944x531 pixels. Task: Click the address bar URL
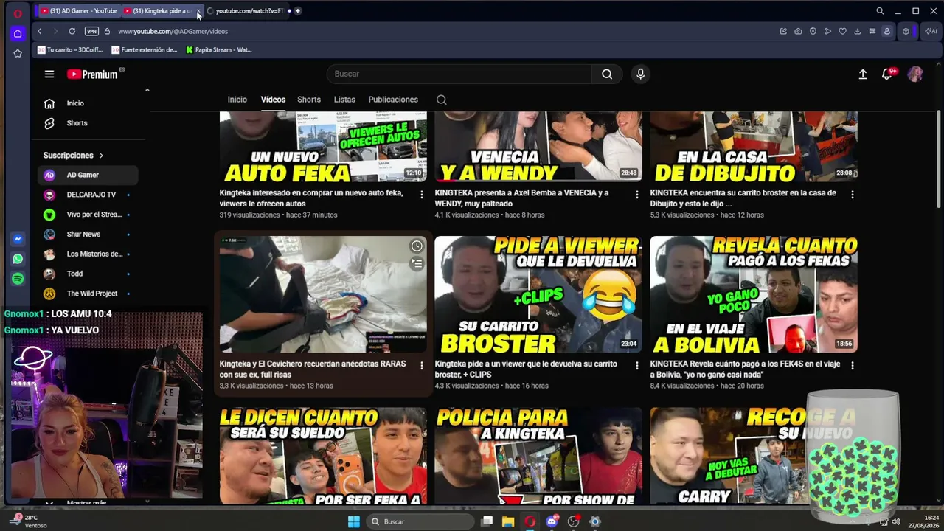click(173, 31)
